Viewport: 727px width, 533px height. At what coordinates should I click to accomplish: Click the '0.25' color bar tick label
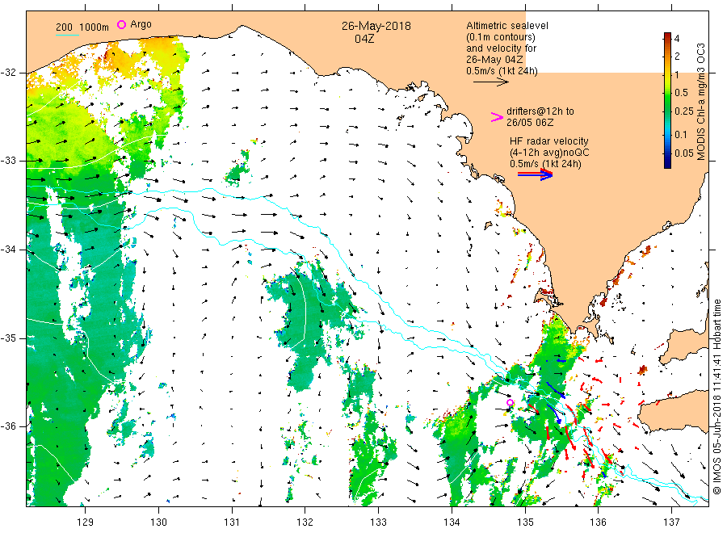pos(684,111)
